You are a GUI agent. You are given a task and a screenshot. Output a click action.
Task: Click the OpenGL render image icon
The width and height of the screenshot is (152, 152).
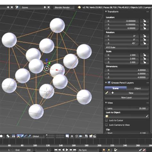point(91,136)
